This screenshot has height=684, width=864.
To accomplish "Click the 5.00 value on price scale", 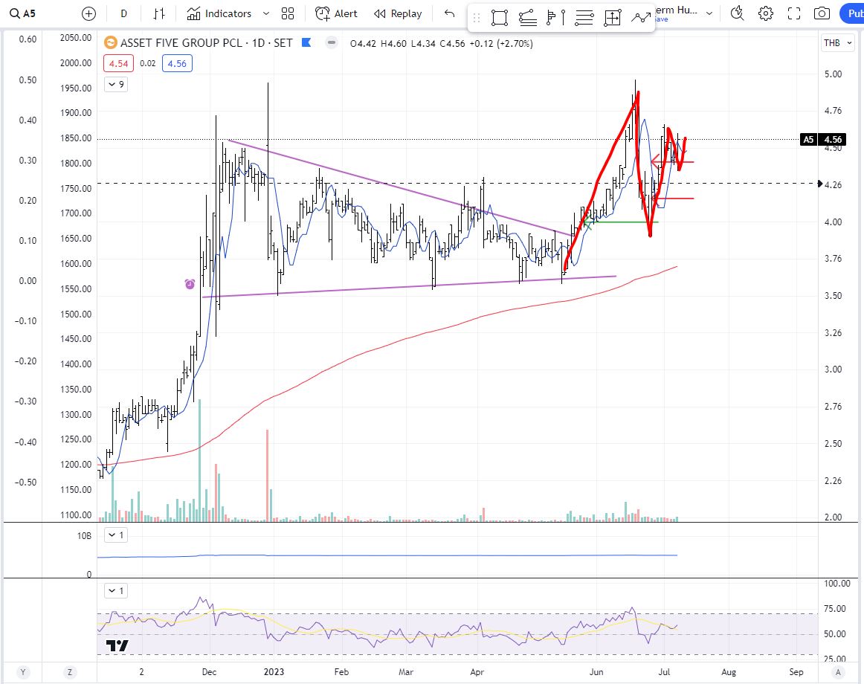I will (x=833, y=74).
